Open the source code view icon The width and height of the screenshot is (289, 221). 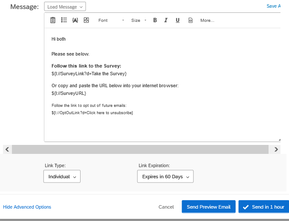[x=190, y=20]
